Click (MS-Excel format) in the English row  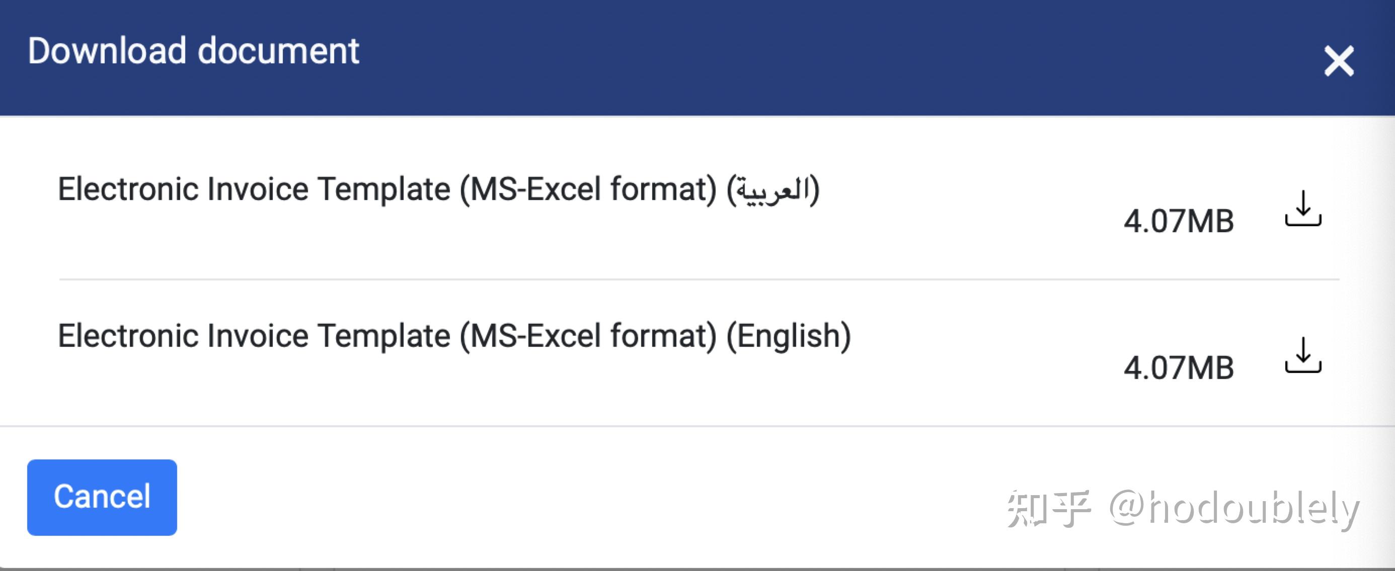point(588,336)
